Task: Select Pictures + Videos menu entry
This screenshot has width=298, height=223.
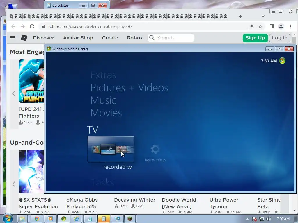Action: [x=129, y=88]
